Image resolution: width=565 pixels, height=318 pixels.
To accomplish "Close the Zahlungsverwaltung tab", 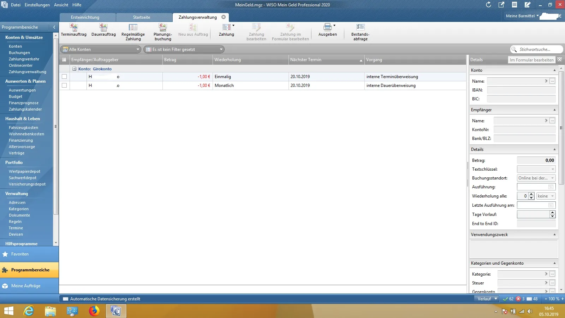I will pyautogui.click(x=224, y=17).
